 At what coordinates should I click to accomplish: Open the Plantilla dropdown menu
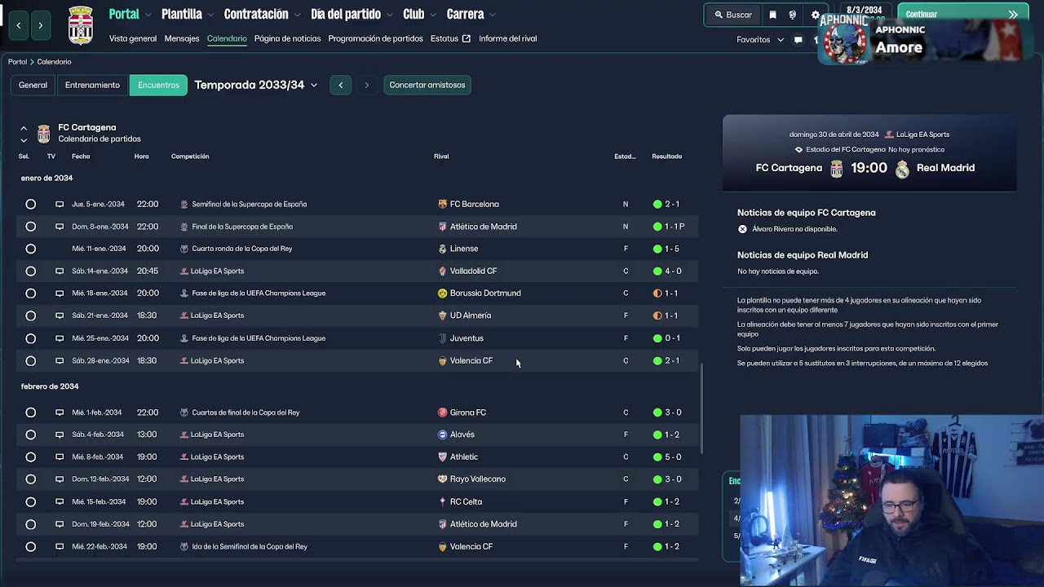coord(188,14)
